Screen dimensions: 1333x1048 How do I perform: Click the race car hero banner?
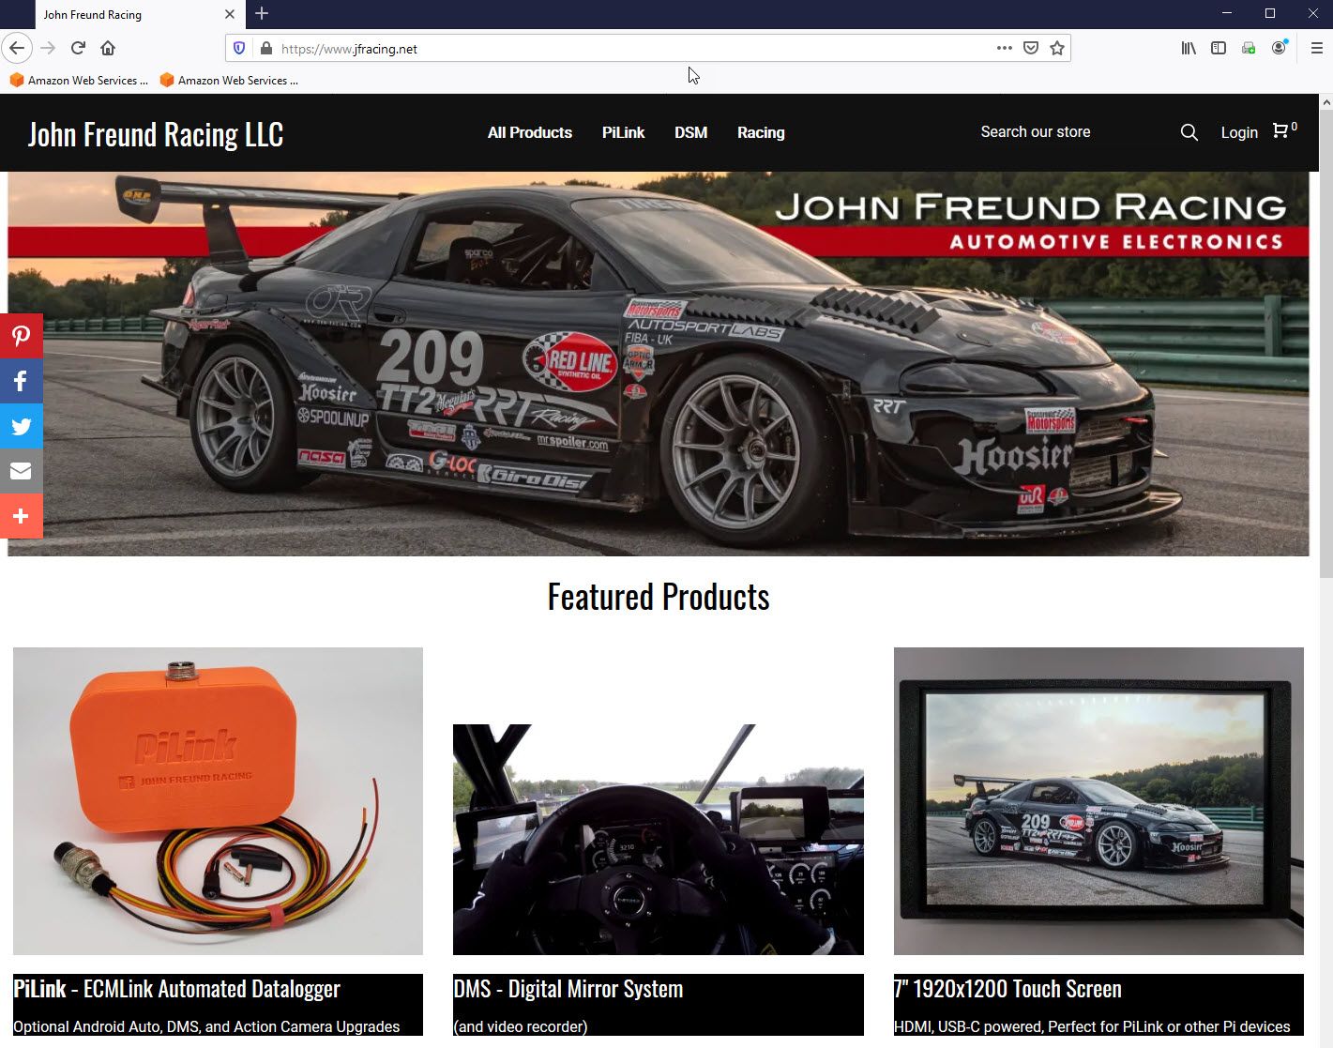(x=658, y=364)
